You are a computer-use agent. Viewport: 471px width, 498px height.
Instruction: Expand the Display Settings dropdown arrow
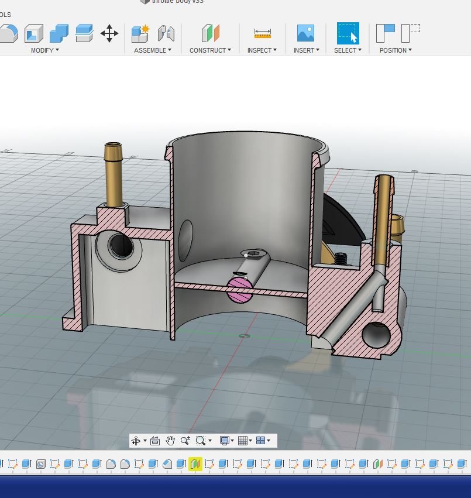[232, 441]
